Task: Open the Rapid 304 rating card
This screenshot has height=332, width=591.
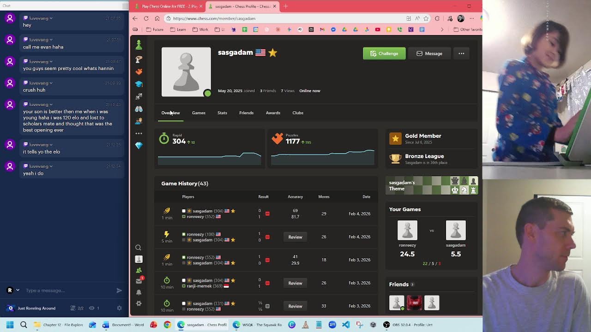Action: (209, 148)
